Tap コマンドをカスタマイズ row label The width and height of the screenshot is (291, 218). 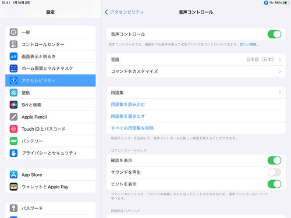coord(134,72)
